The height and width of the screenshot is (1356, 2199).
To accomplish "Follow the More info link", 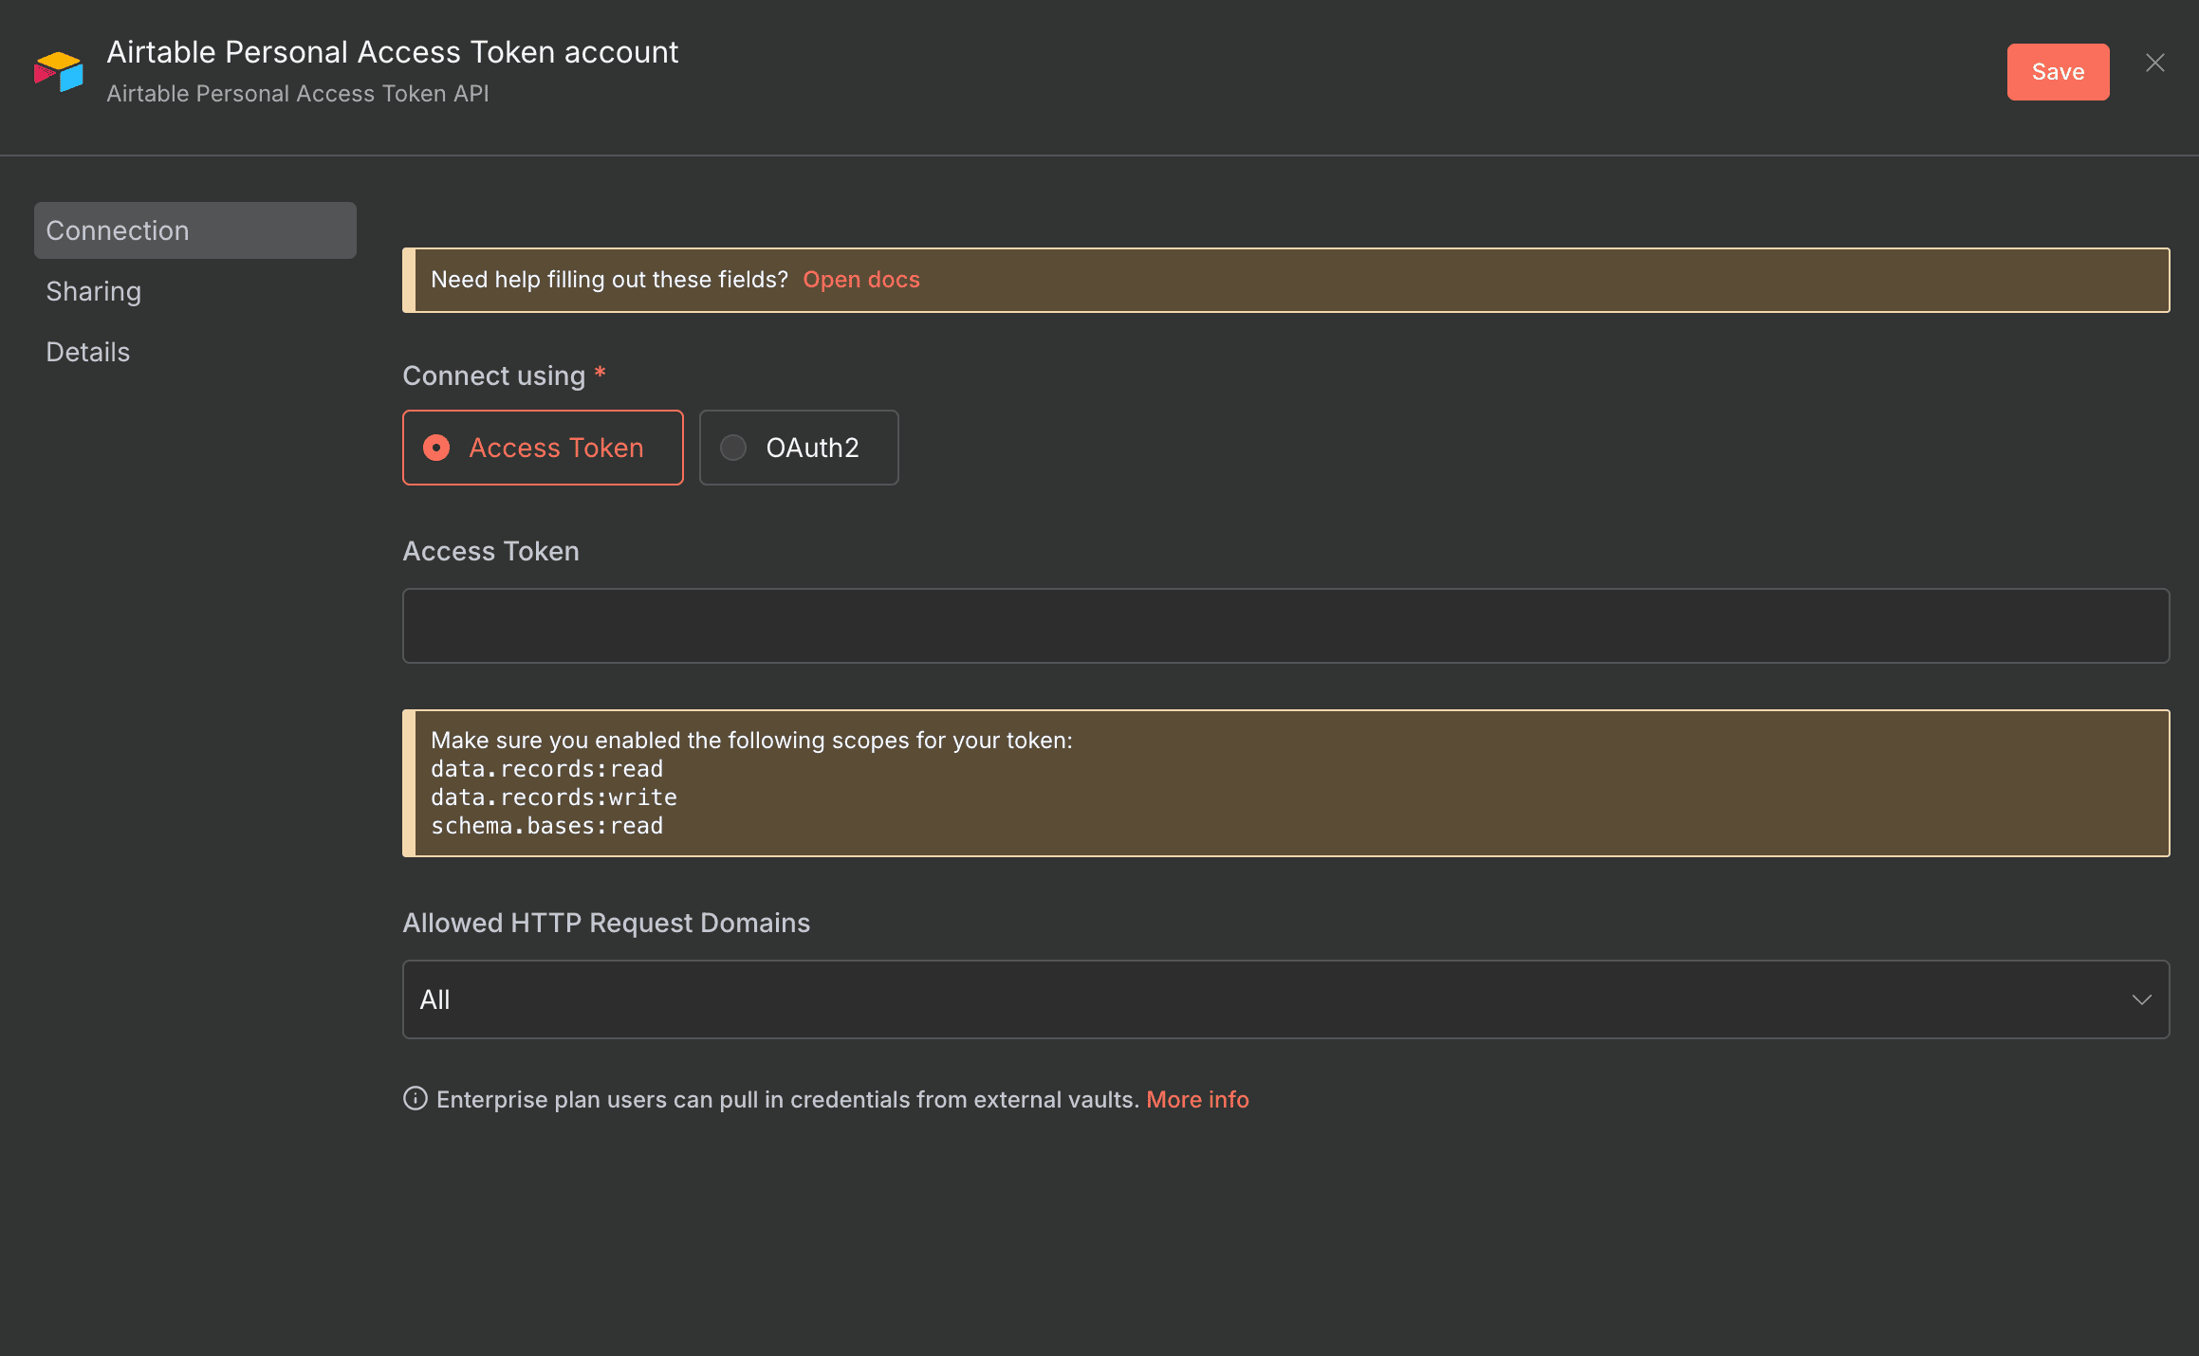I will click(1197, 1099).
